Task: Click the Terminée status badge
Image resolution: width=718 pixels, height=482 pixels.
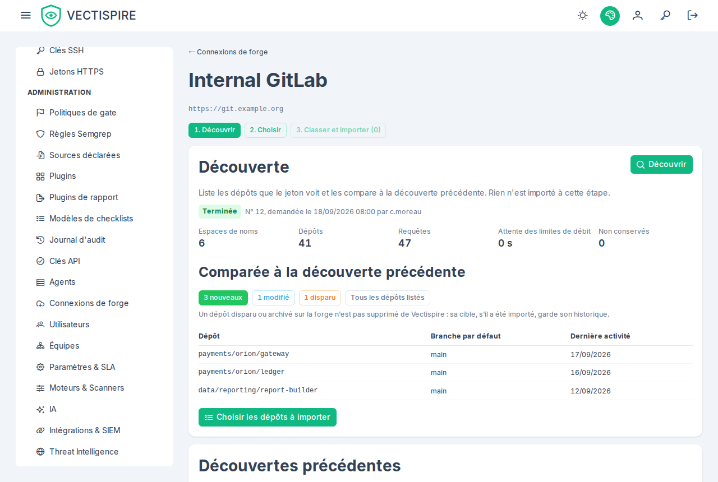Action: click(220, 211)
